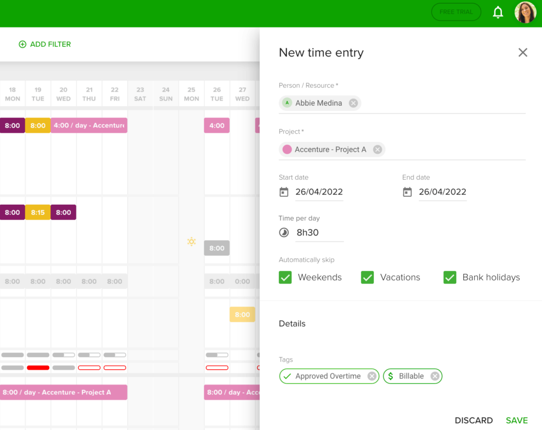The image size is (542, 430).
Task: Remove Abbie Medina from the Person field
Action: (x=353, y=103)
